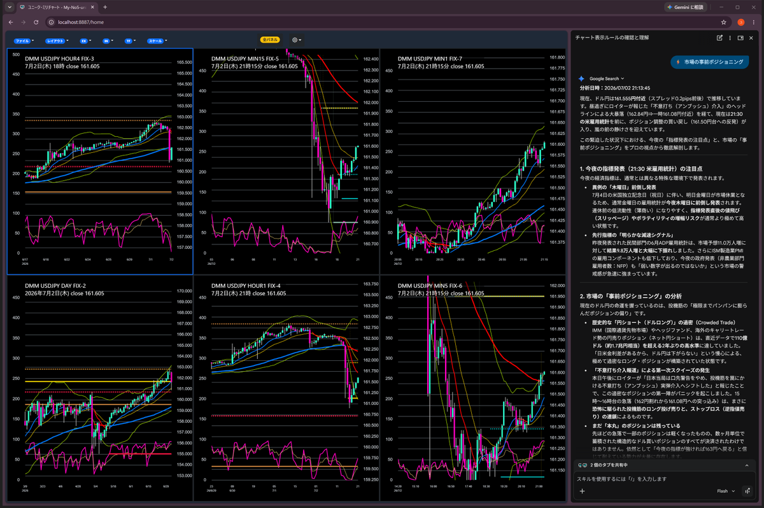The width and height of the screenshot is (764, 508).
Task: Select the DMM USDJPY HOUR4 FIX-3 chart panel
Action: [100, 161]
